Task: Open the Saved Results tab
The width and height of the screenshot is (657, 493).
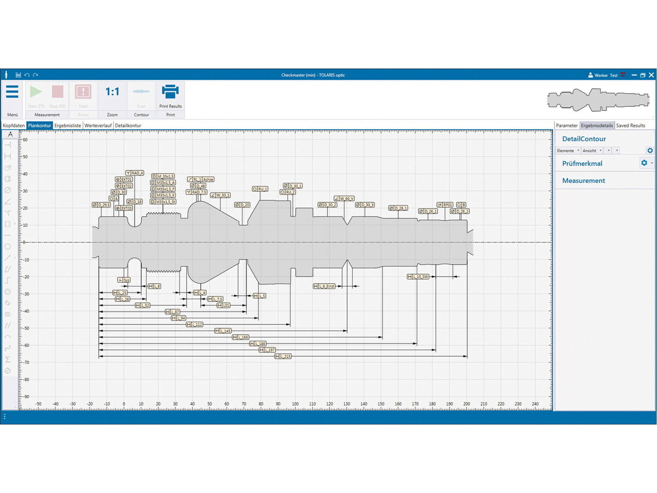Action: 630,125
